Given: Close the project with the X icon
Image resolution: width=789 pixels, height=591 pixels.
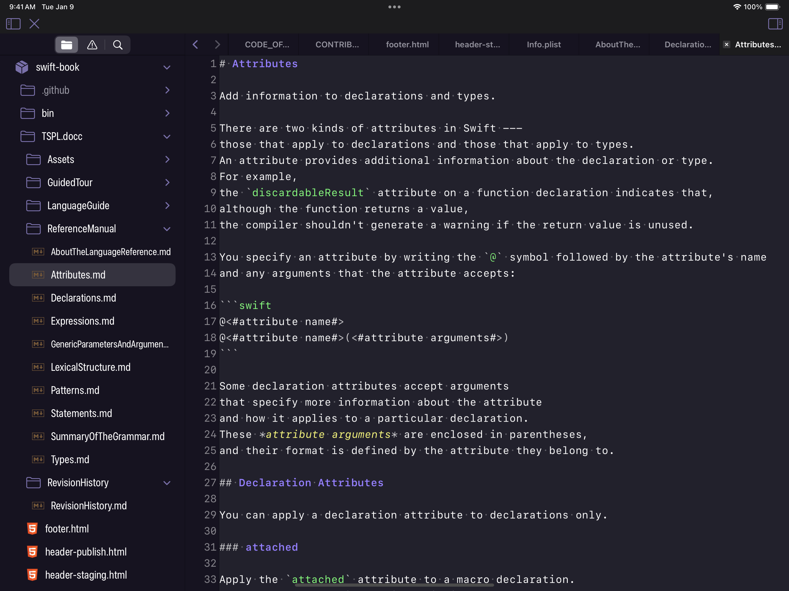Looking at the screenshot, I should (x=34, y=24).
